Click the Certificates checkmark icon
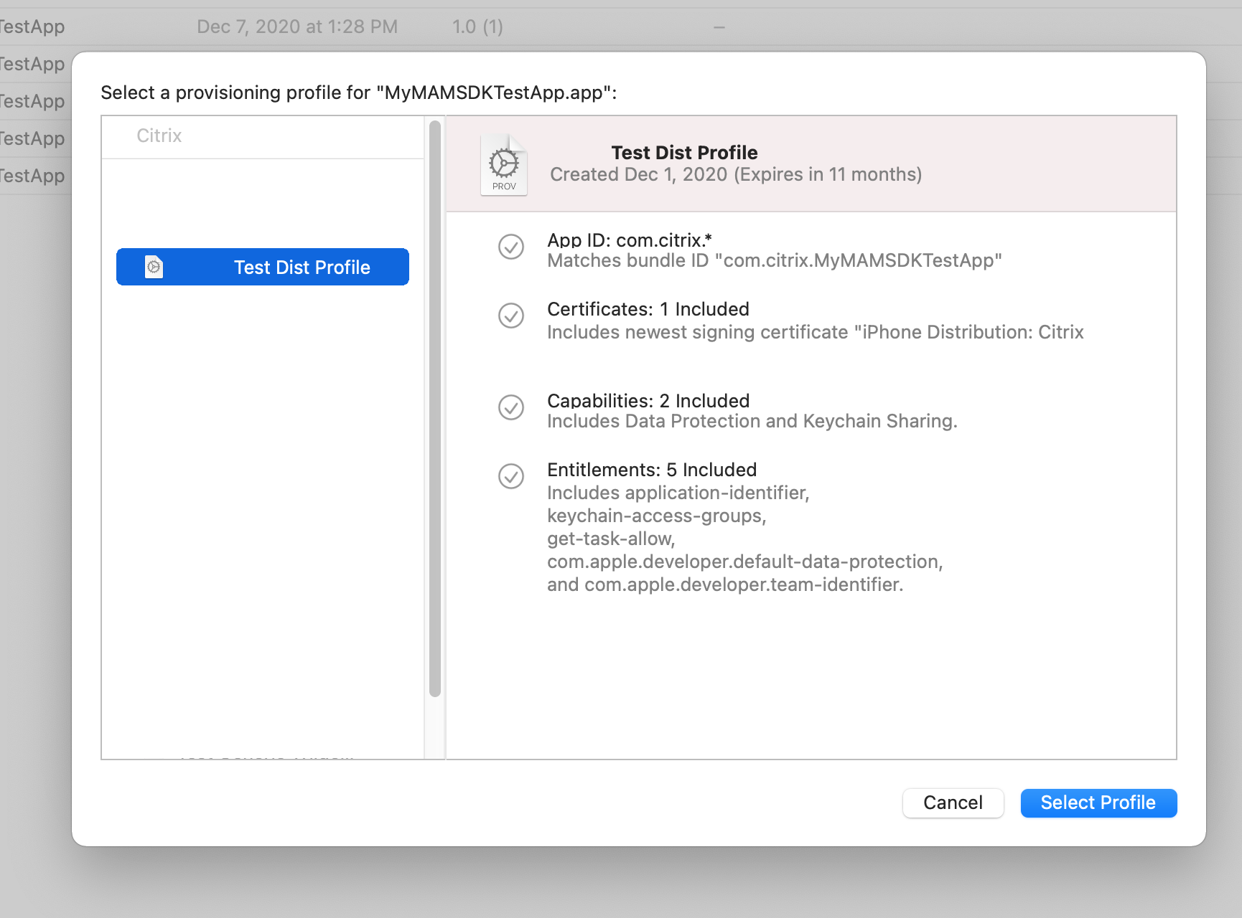This screenshot has width=1242, height=918. point(511,316)
